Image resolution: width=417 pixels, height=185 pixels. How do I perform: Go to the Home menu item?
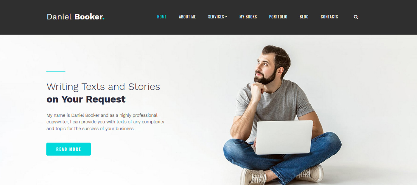coord(162,17)
